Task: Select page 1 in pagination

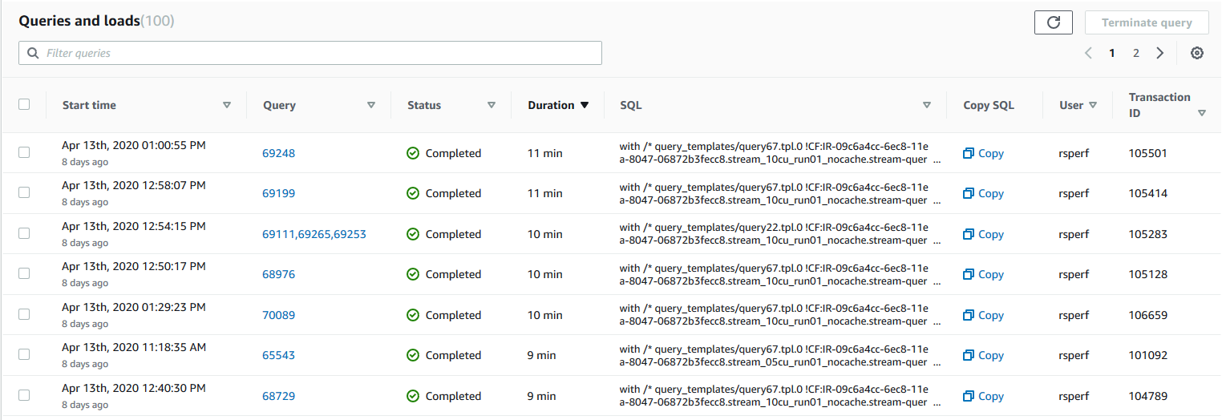Action: coord(1112,53)
